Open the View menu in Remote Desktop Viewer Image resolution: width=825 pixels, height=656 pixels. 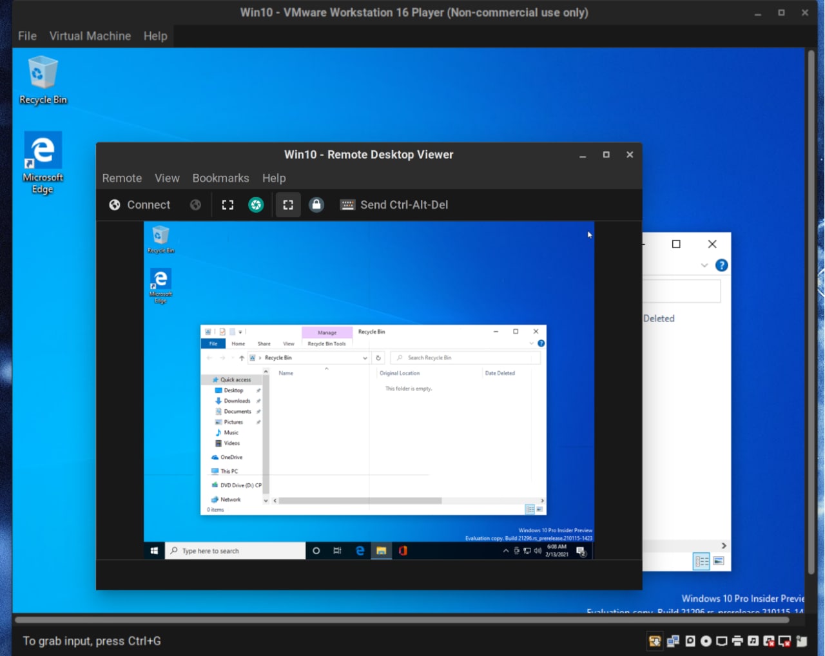point(167,178)
